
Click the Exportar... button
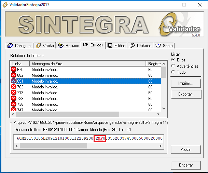186,94
